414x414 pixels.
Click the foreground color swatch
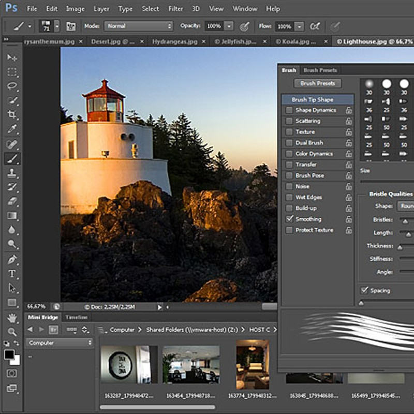[9, 354]
